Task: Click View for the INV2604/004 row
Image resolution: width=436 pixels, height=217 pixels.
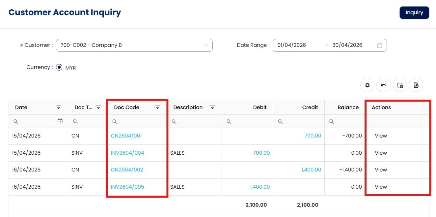Action: pos(381,153)
